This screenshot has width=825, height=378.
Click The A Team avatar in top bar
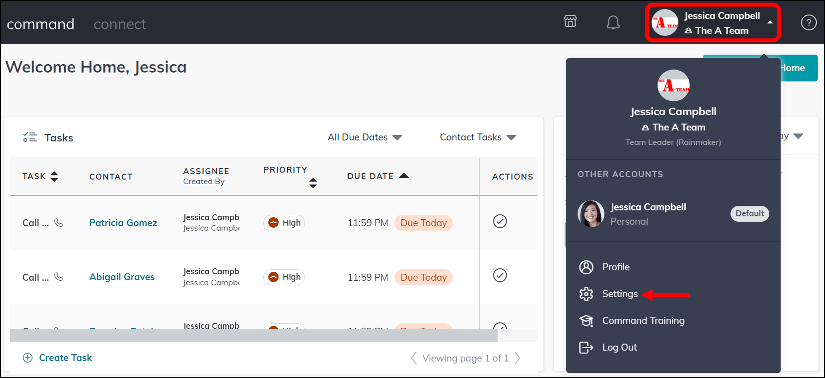pyautogui.click(x=665, y=23)
